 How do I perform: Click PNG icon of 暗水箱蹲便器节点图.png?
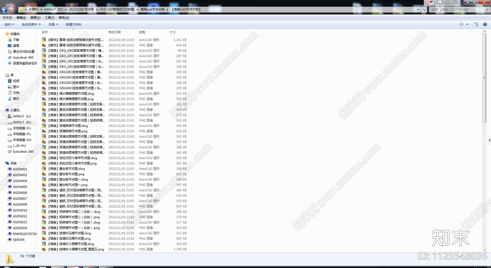pyautogui.click(x=44, y=99)
